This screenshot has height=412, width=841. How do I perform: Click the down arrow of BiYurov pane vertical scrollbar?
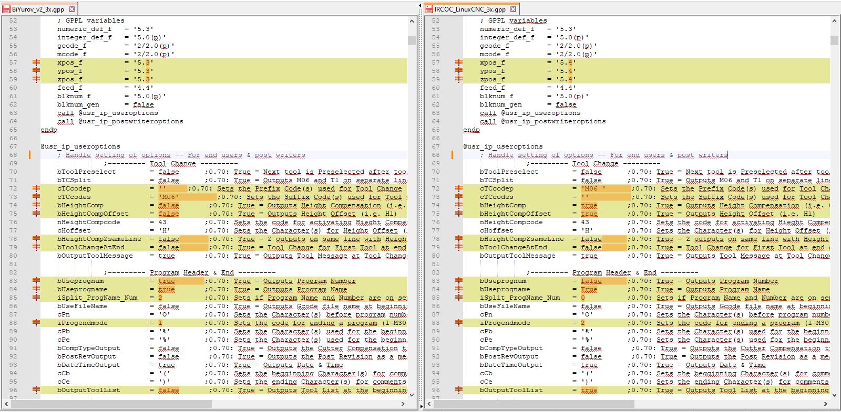pyautogui.click(x=412, y=395)
